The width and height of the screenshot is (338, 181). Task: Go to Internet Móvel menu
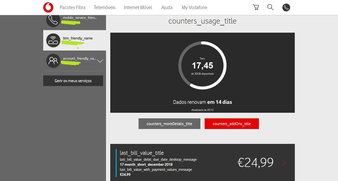[x=138, y=7]
